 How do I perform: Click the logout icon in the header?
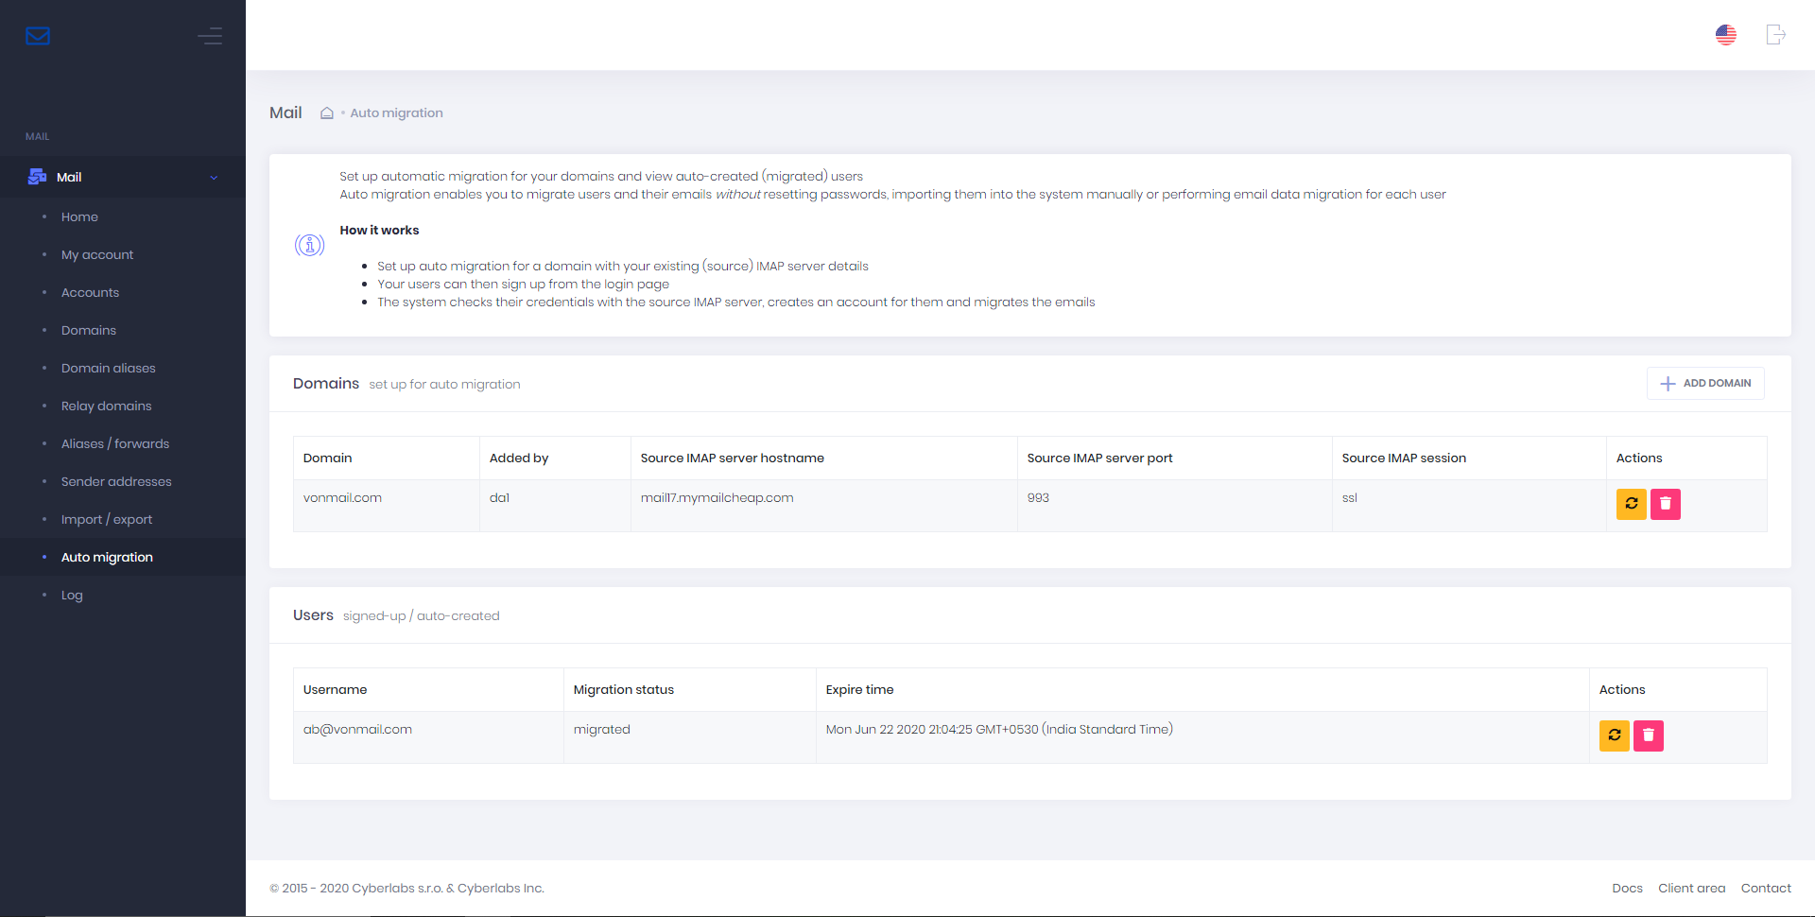click(1775, 35)
